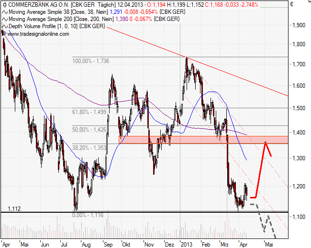Click the support level label 1,112
The height and width of the screenshot is (248, 311).
click(14, 209)
